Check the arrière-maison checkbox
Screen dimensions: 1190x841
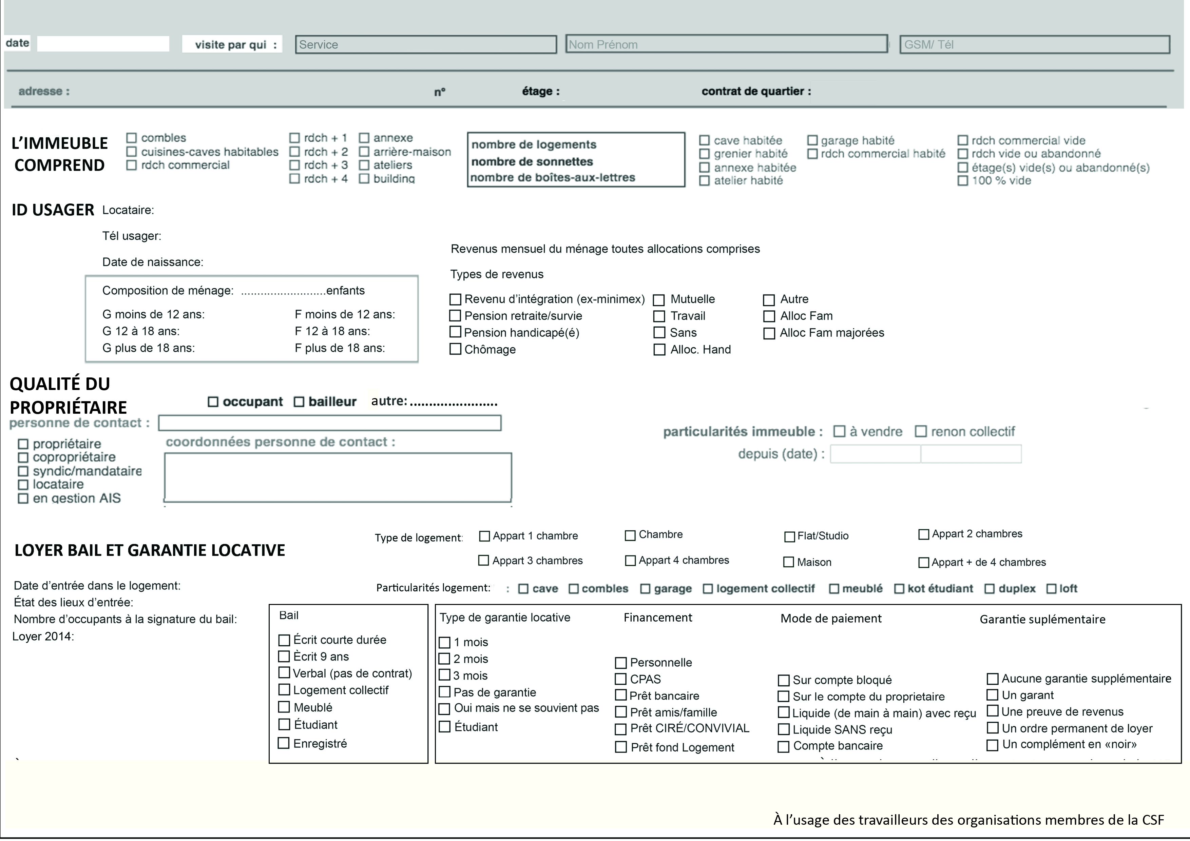(364, 152)
